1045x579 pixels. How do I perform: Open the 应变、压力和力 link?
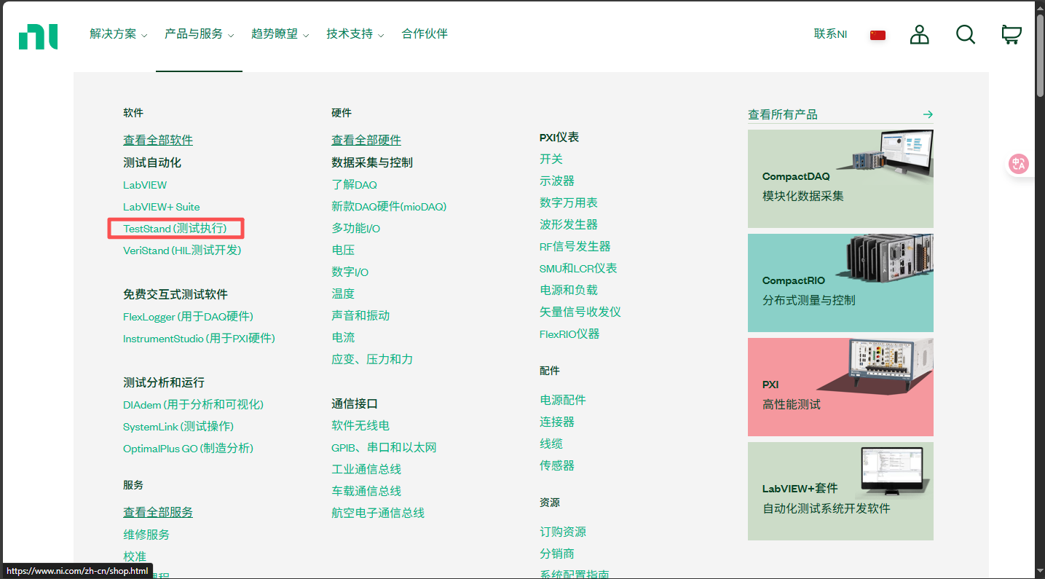[x=372, y=359]
